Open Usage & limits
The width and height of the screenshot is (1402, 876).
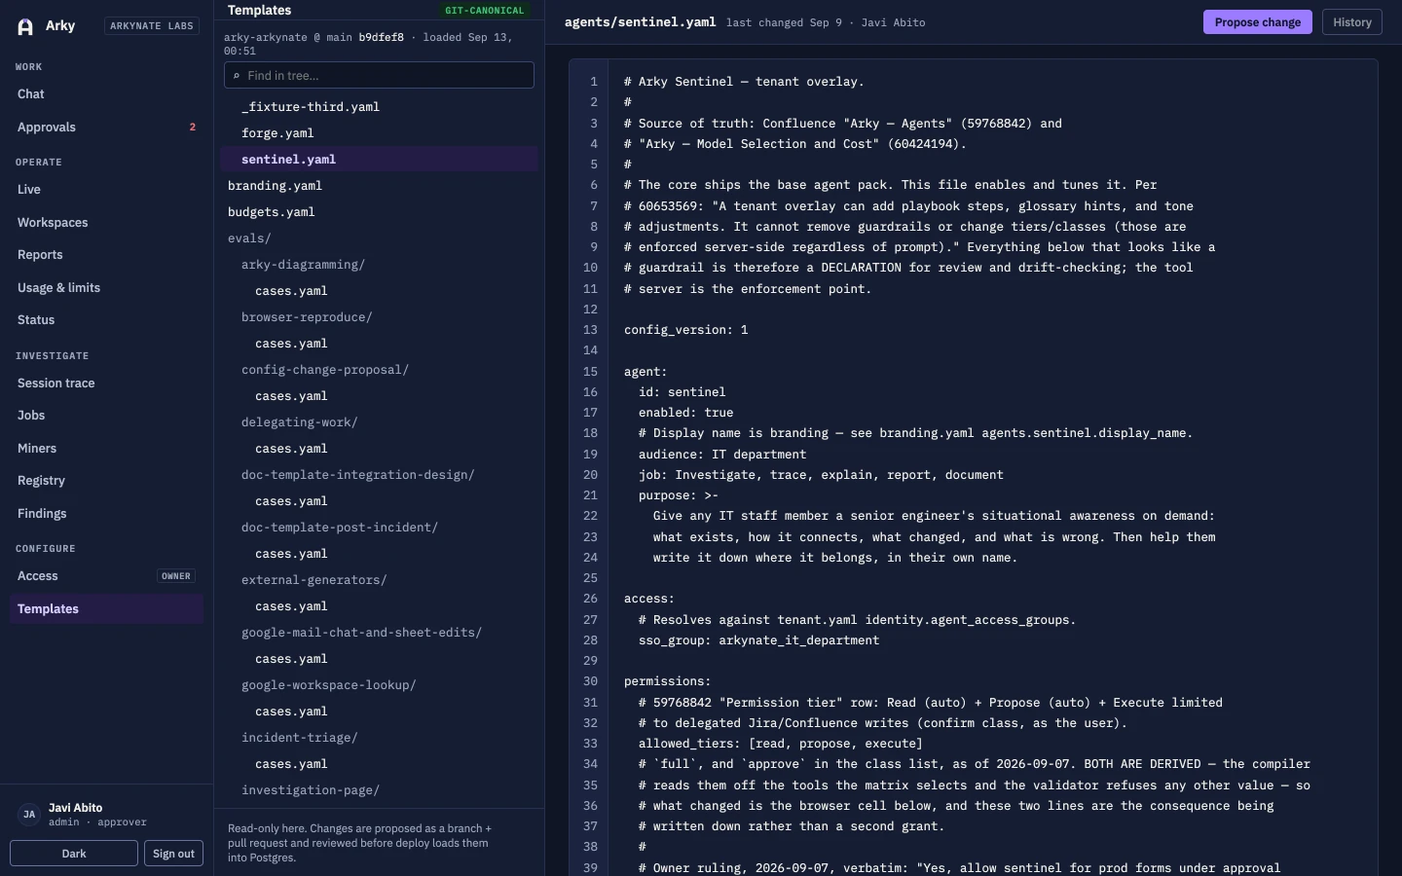click(x=107, y=288)
